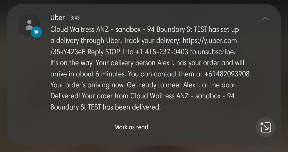Tap the Uber sender name

point(57,18)
